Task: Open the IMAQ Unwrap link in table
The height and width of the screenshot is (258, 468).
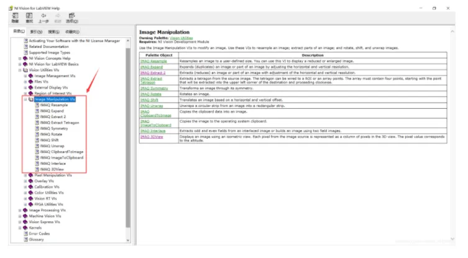Action: pyautogui.click(x=152, y=106)
